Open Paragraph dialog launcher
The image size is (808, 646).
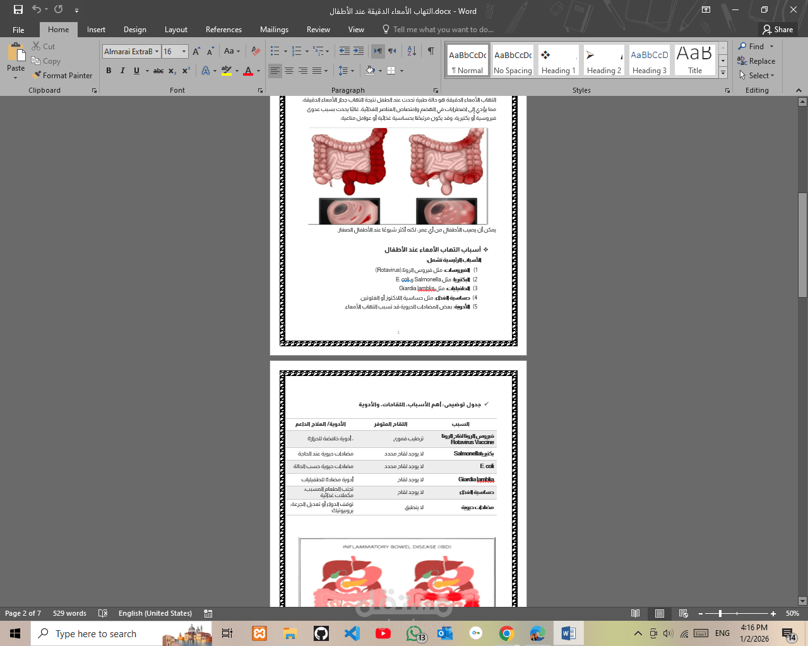436,91
